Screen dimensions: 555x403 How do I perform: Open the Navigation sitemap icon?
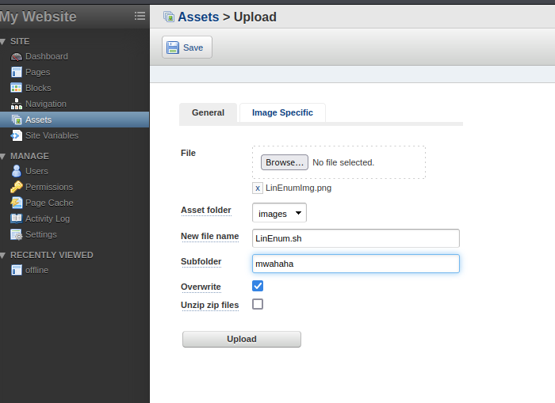click(17, 104)
